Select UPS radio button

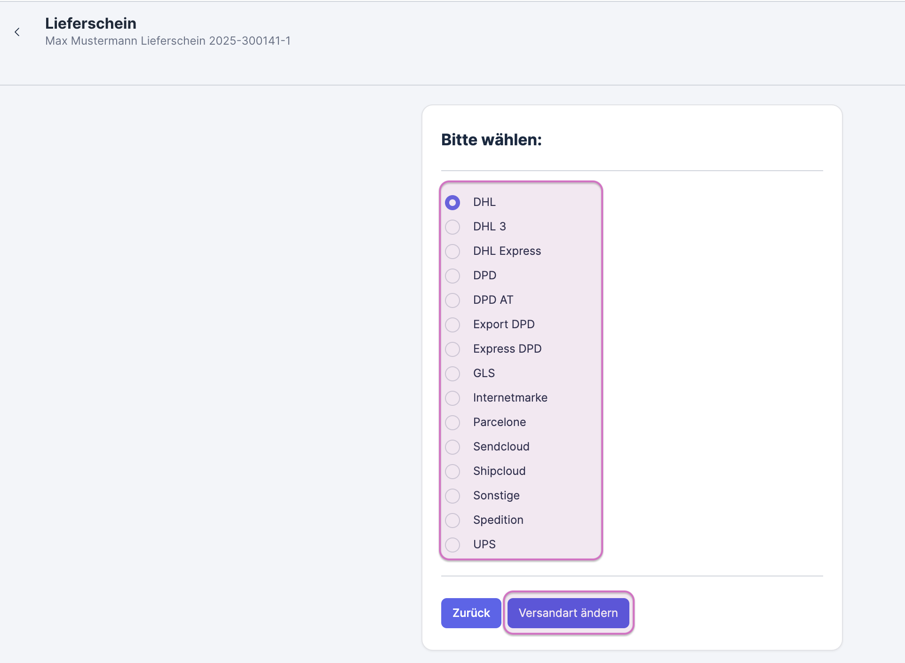click(452, 545)
